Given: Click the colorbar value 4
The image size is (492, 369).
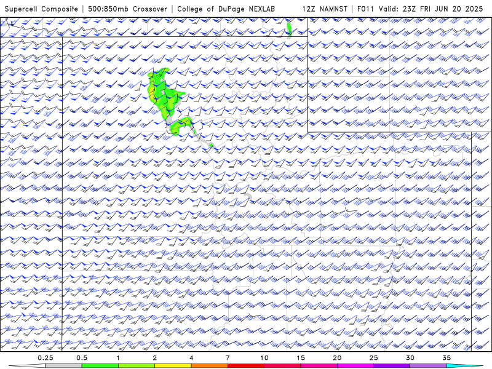Looking at the screenshot, I should tap(191, 358).
